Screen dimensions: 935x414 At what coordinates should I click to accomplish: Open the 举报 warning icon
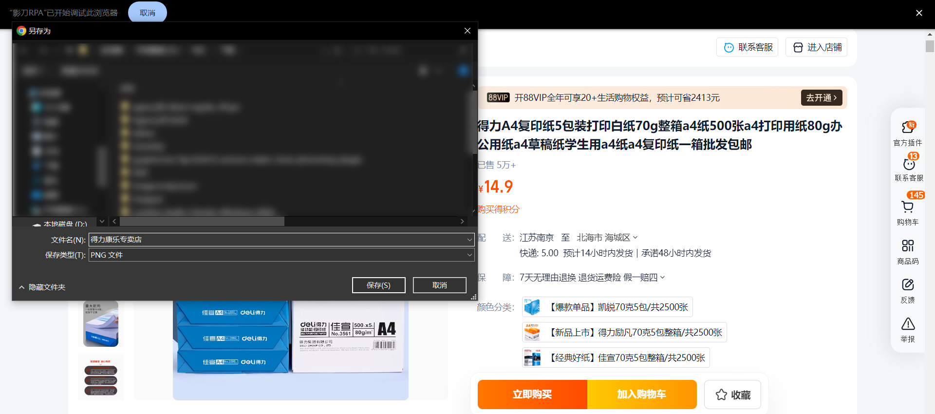(x=908, y=330)
